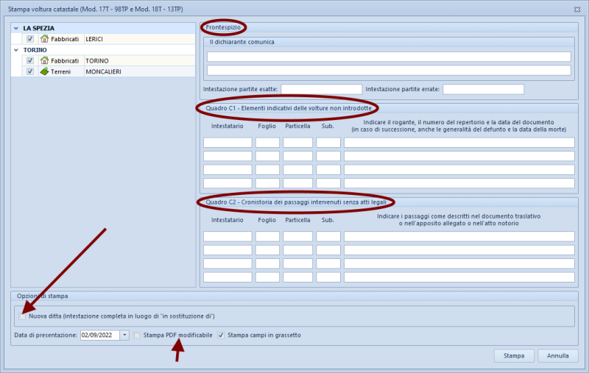Click first Sub. field in Quadro C1

tap(328, 143)
